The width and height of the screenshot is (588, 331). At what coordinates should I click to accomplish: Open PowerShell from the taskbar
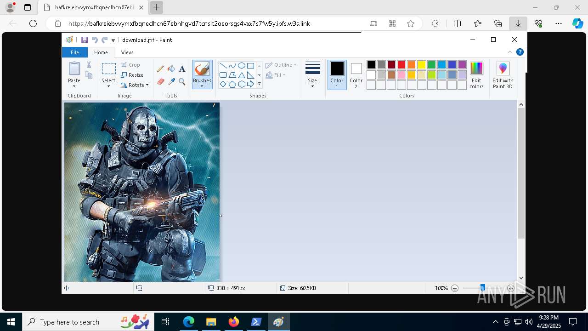[256, 322]
